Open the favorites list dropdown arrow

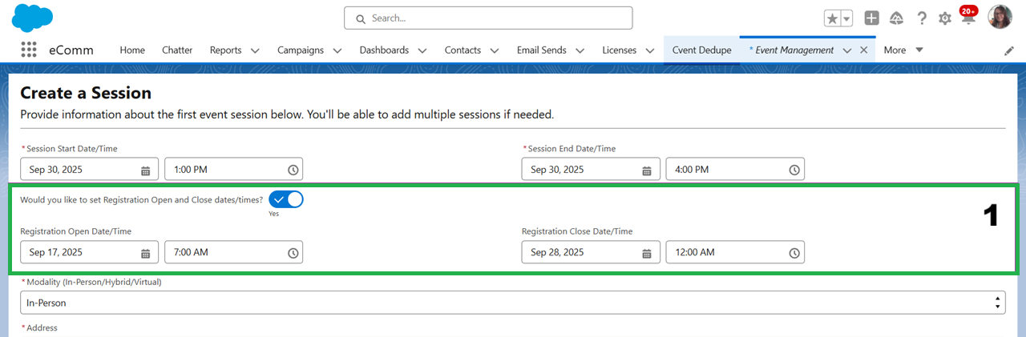(x=846, y=18)
